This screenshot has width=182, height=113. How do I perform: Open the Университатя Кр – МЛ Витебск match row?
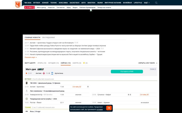tap(57, 95)
